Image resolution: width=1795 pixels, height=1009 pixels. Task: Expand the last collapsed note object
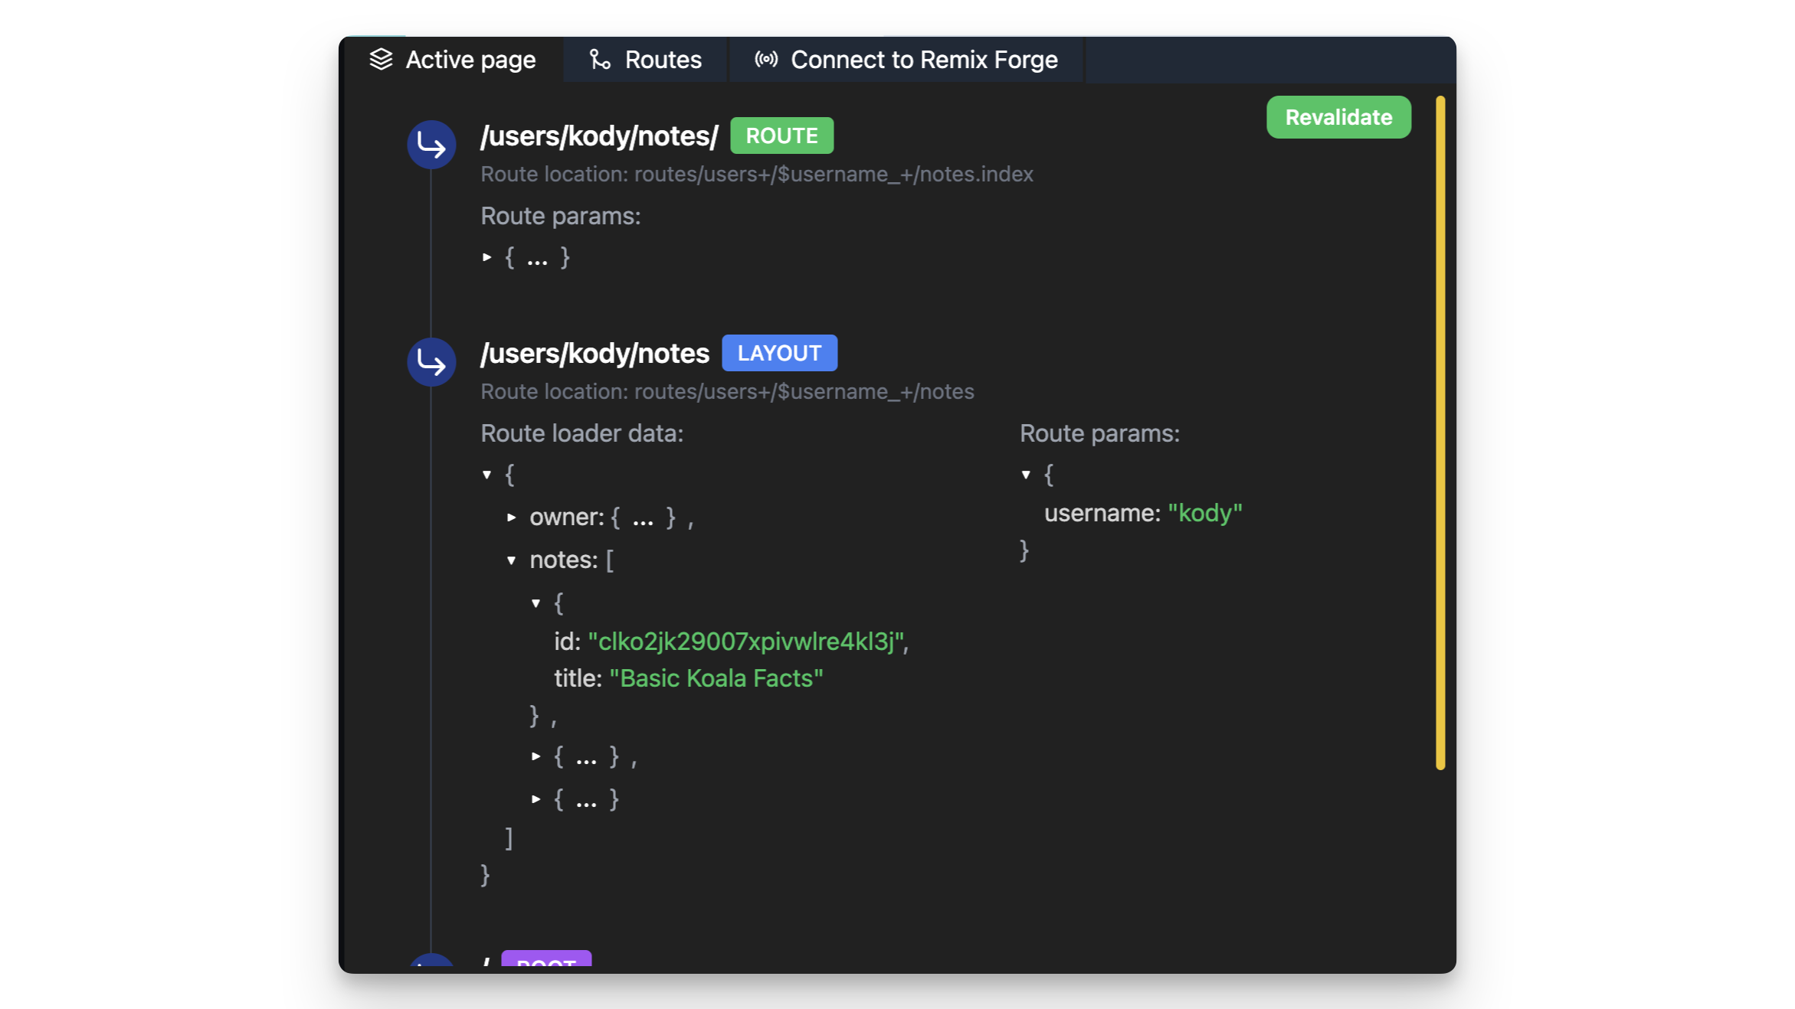click(x=536, y=799)
